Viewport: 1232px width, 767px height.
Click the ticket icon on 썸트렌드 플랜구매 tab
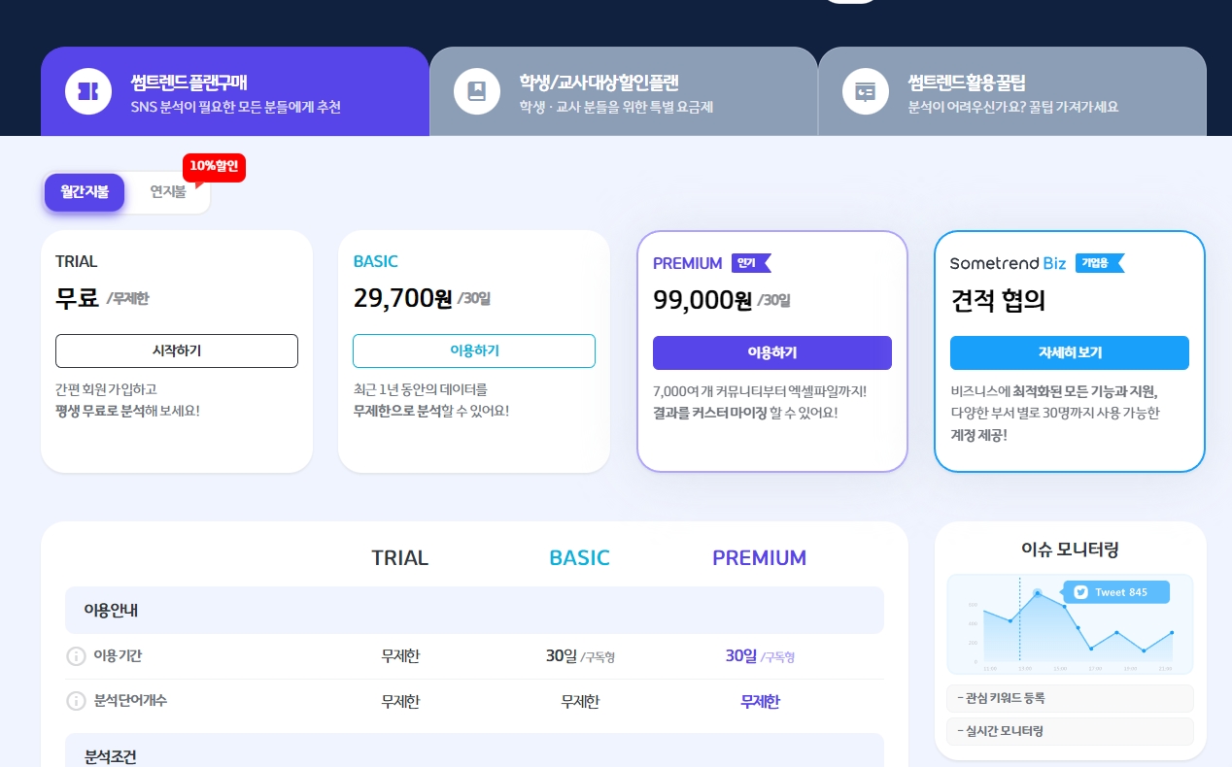pos(88,91)
